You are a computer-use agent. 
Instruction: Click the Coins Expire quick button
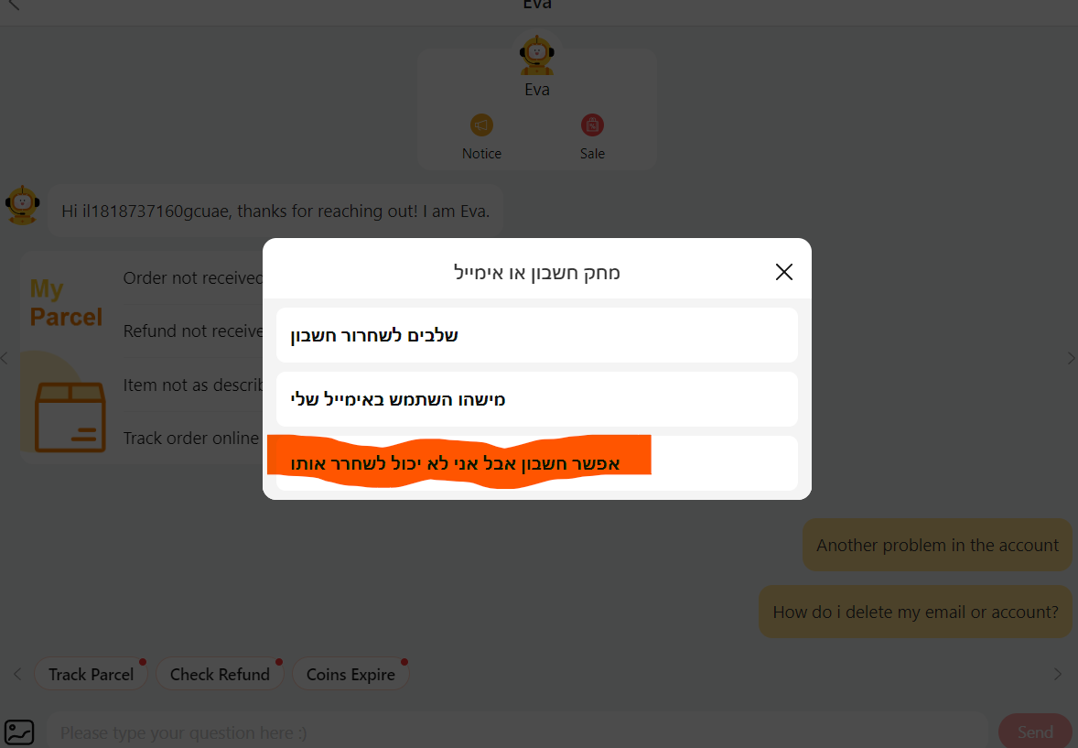click(x=350, y=675)
